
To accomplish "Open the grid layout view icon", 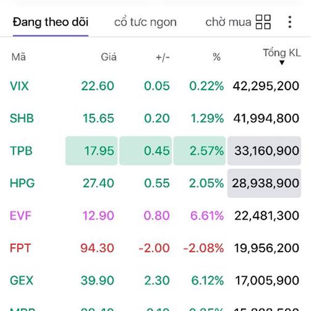I will coord(263,22).
